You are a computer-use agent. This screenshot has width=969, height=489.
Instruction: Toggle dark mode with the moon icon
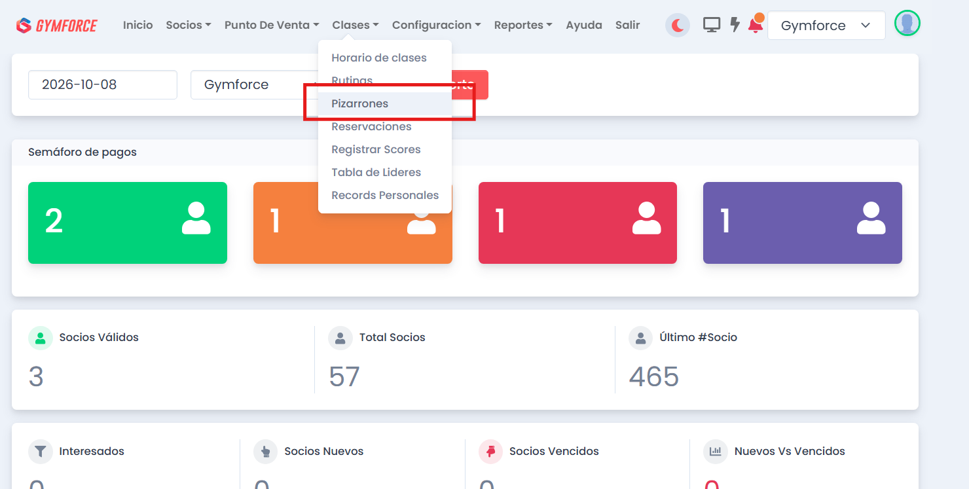(678, 26)
